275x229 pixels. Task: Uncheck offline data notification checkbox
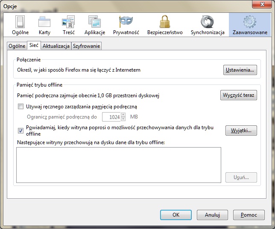coord(20,130)
